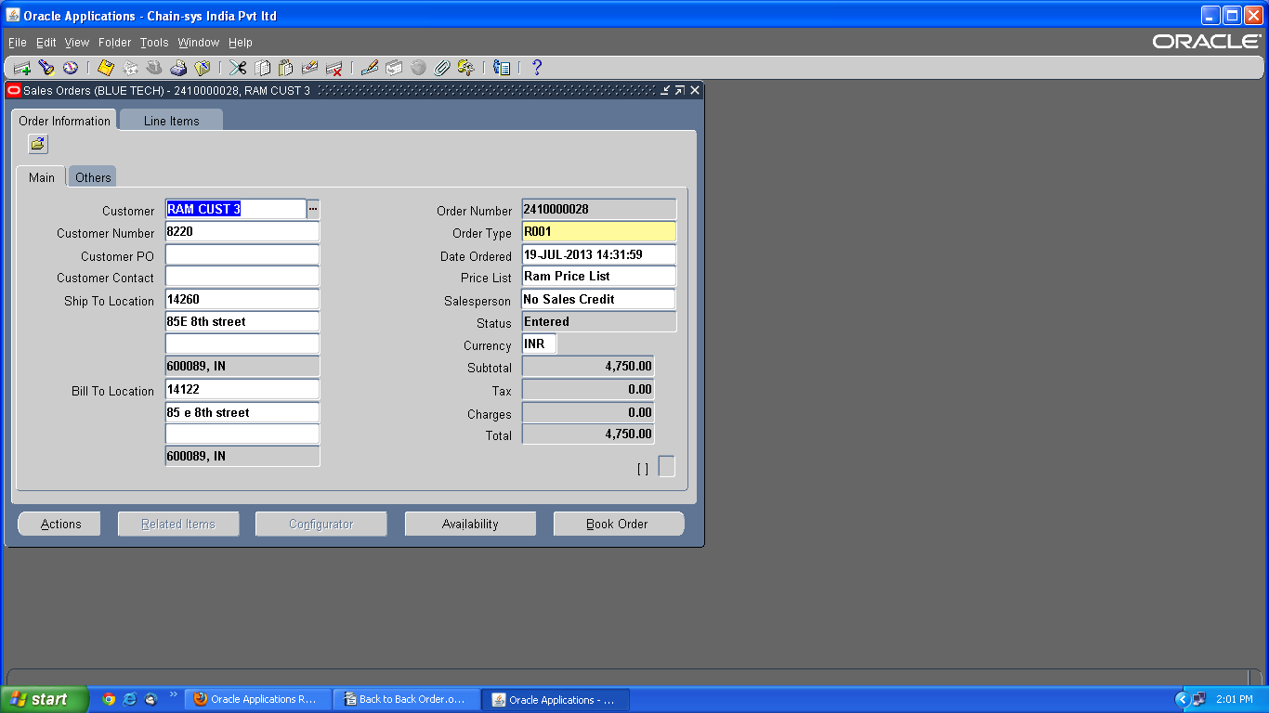This screenshot has height=713, width=1269.
Task: Switch to Firefox Oracle Applications taskbar button
Action: [x=256, y=699]
